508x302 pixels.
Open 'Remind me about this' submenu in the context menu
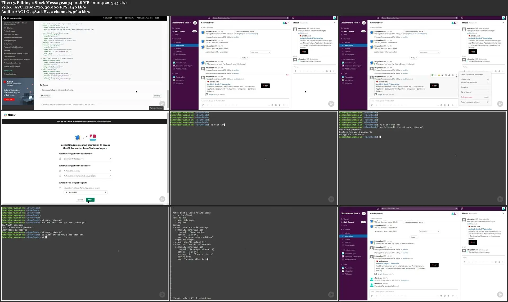[x=475, y=82]
